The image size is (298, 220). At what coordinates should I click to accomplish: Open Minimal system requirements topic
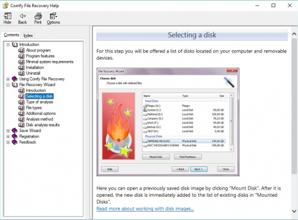pos(49,62)
